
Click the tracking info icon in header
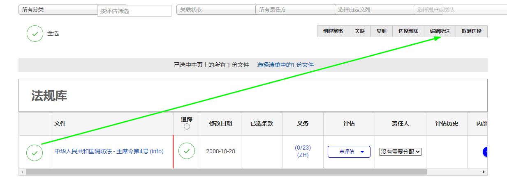pos(187,127)
